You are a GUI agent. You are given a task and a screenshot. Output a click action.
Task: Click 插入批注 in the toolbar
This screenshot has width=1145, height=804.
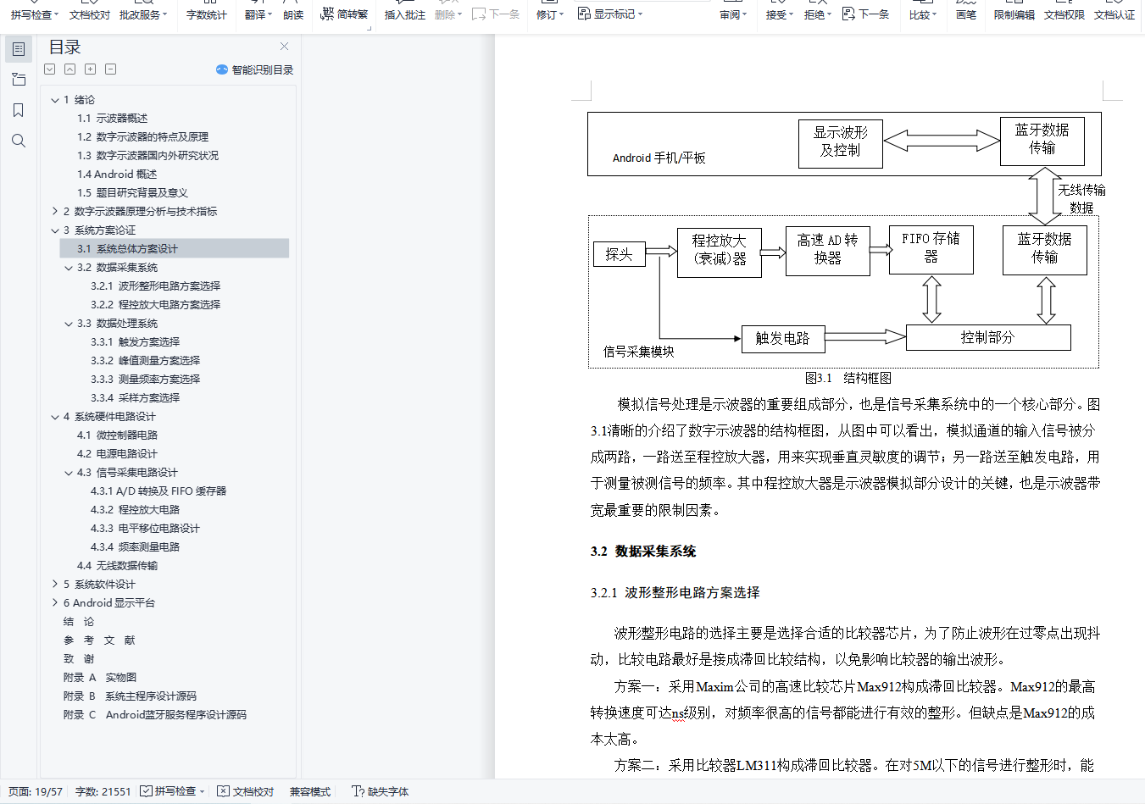405,14
